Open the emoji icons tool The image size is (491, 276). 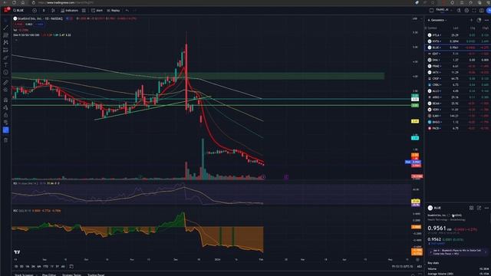[x=5, y=73]
